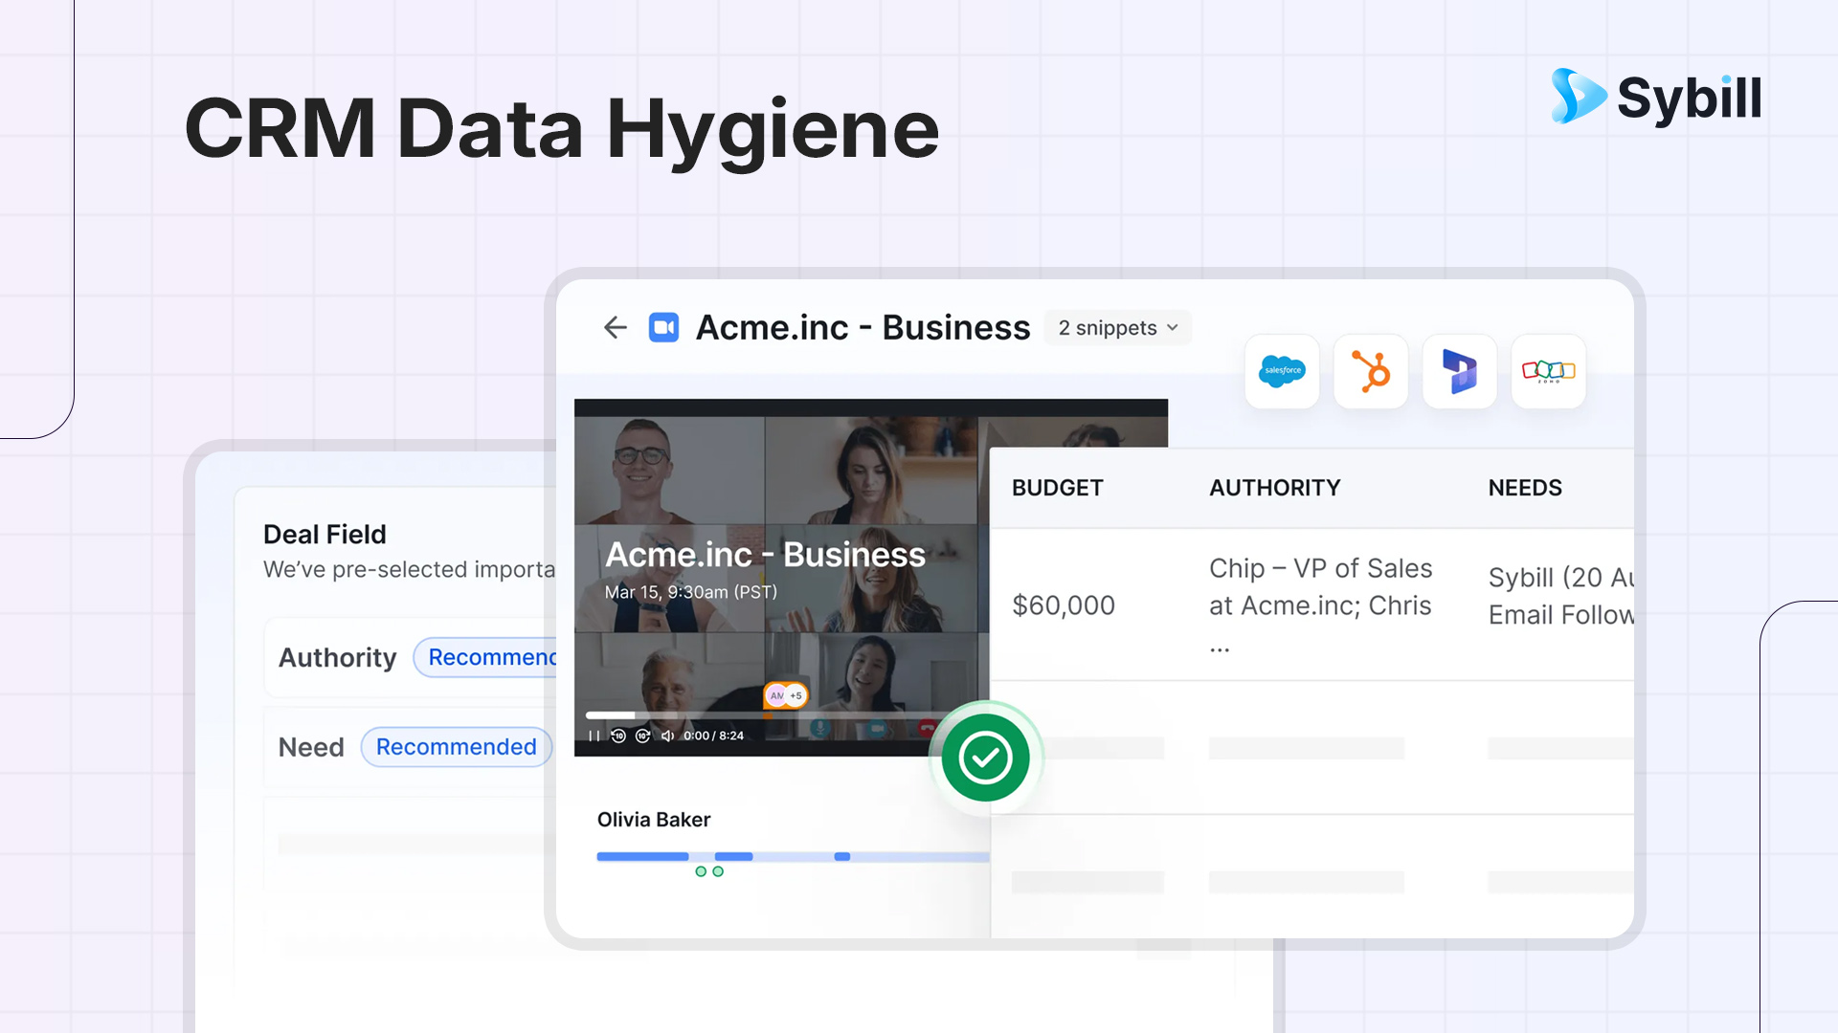Image resolution: width=1838 pixels, height=1033 pixels.
Task: Click the Sybill (20 needs cell
Action: pos(1561,596)
